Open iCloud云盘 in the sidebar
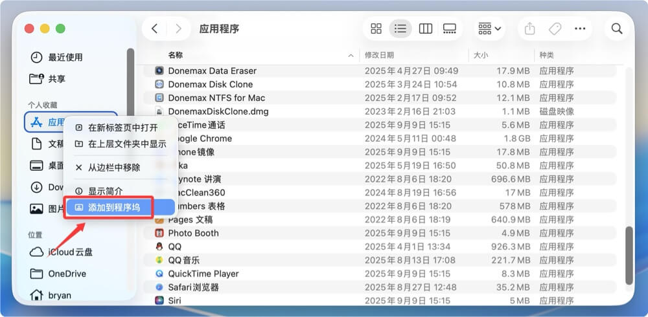Image resolution: width=648 pixels, height=317 pixels. pos(70,252)
